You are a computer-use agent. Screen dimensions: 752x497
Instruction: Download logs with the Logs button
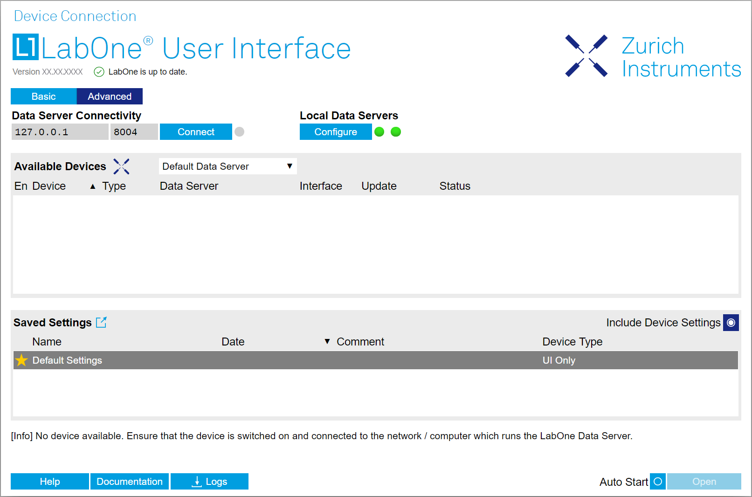209,482
